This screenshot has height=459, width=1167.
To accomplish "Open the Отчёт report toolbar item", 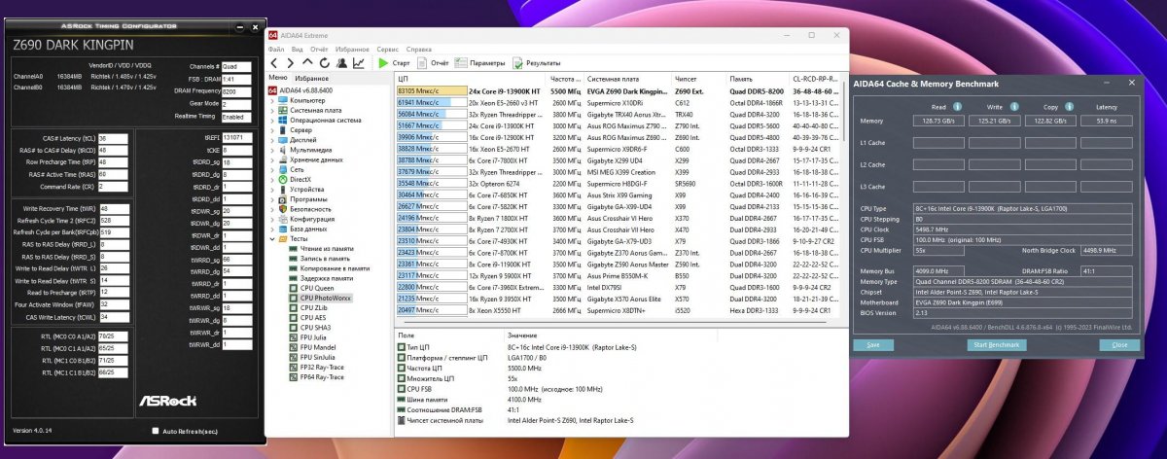I will (x=433, y=63).
